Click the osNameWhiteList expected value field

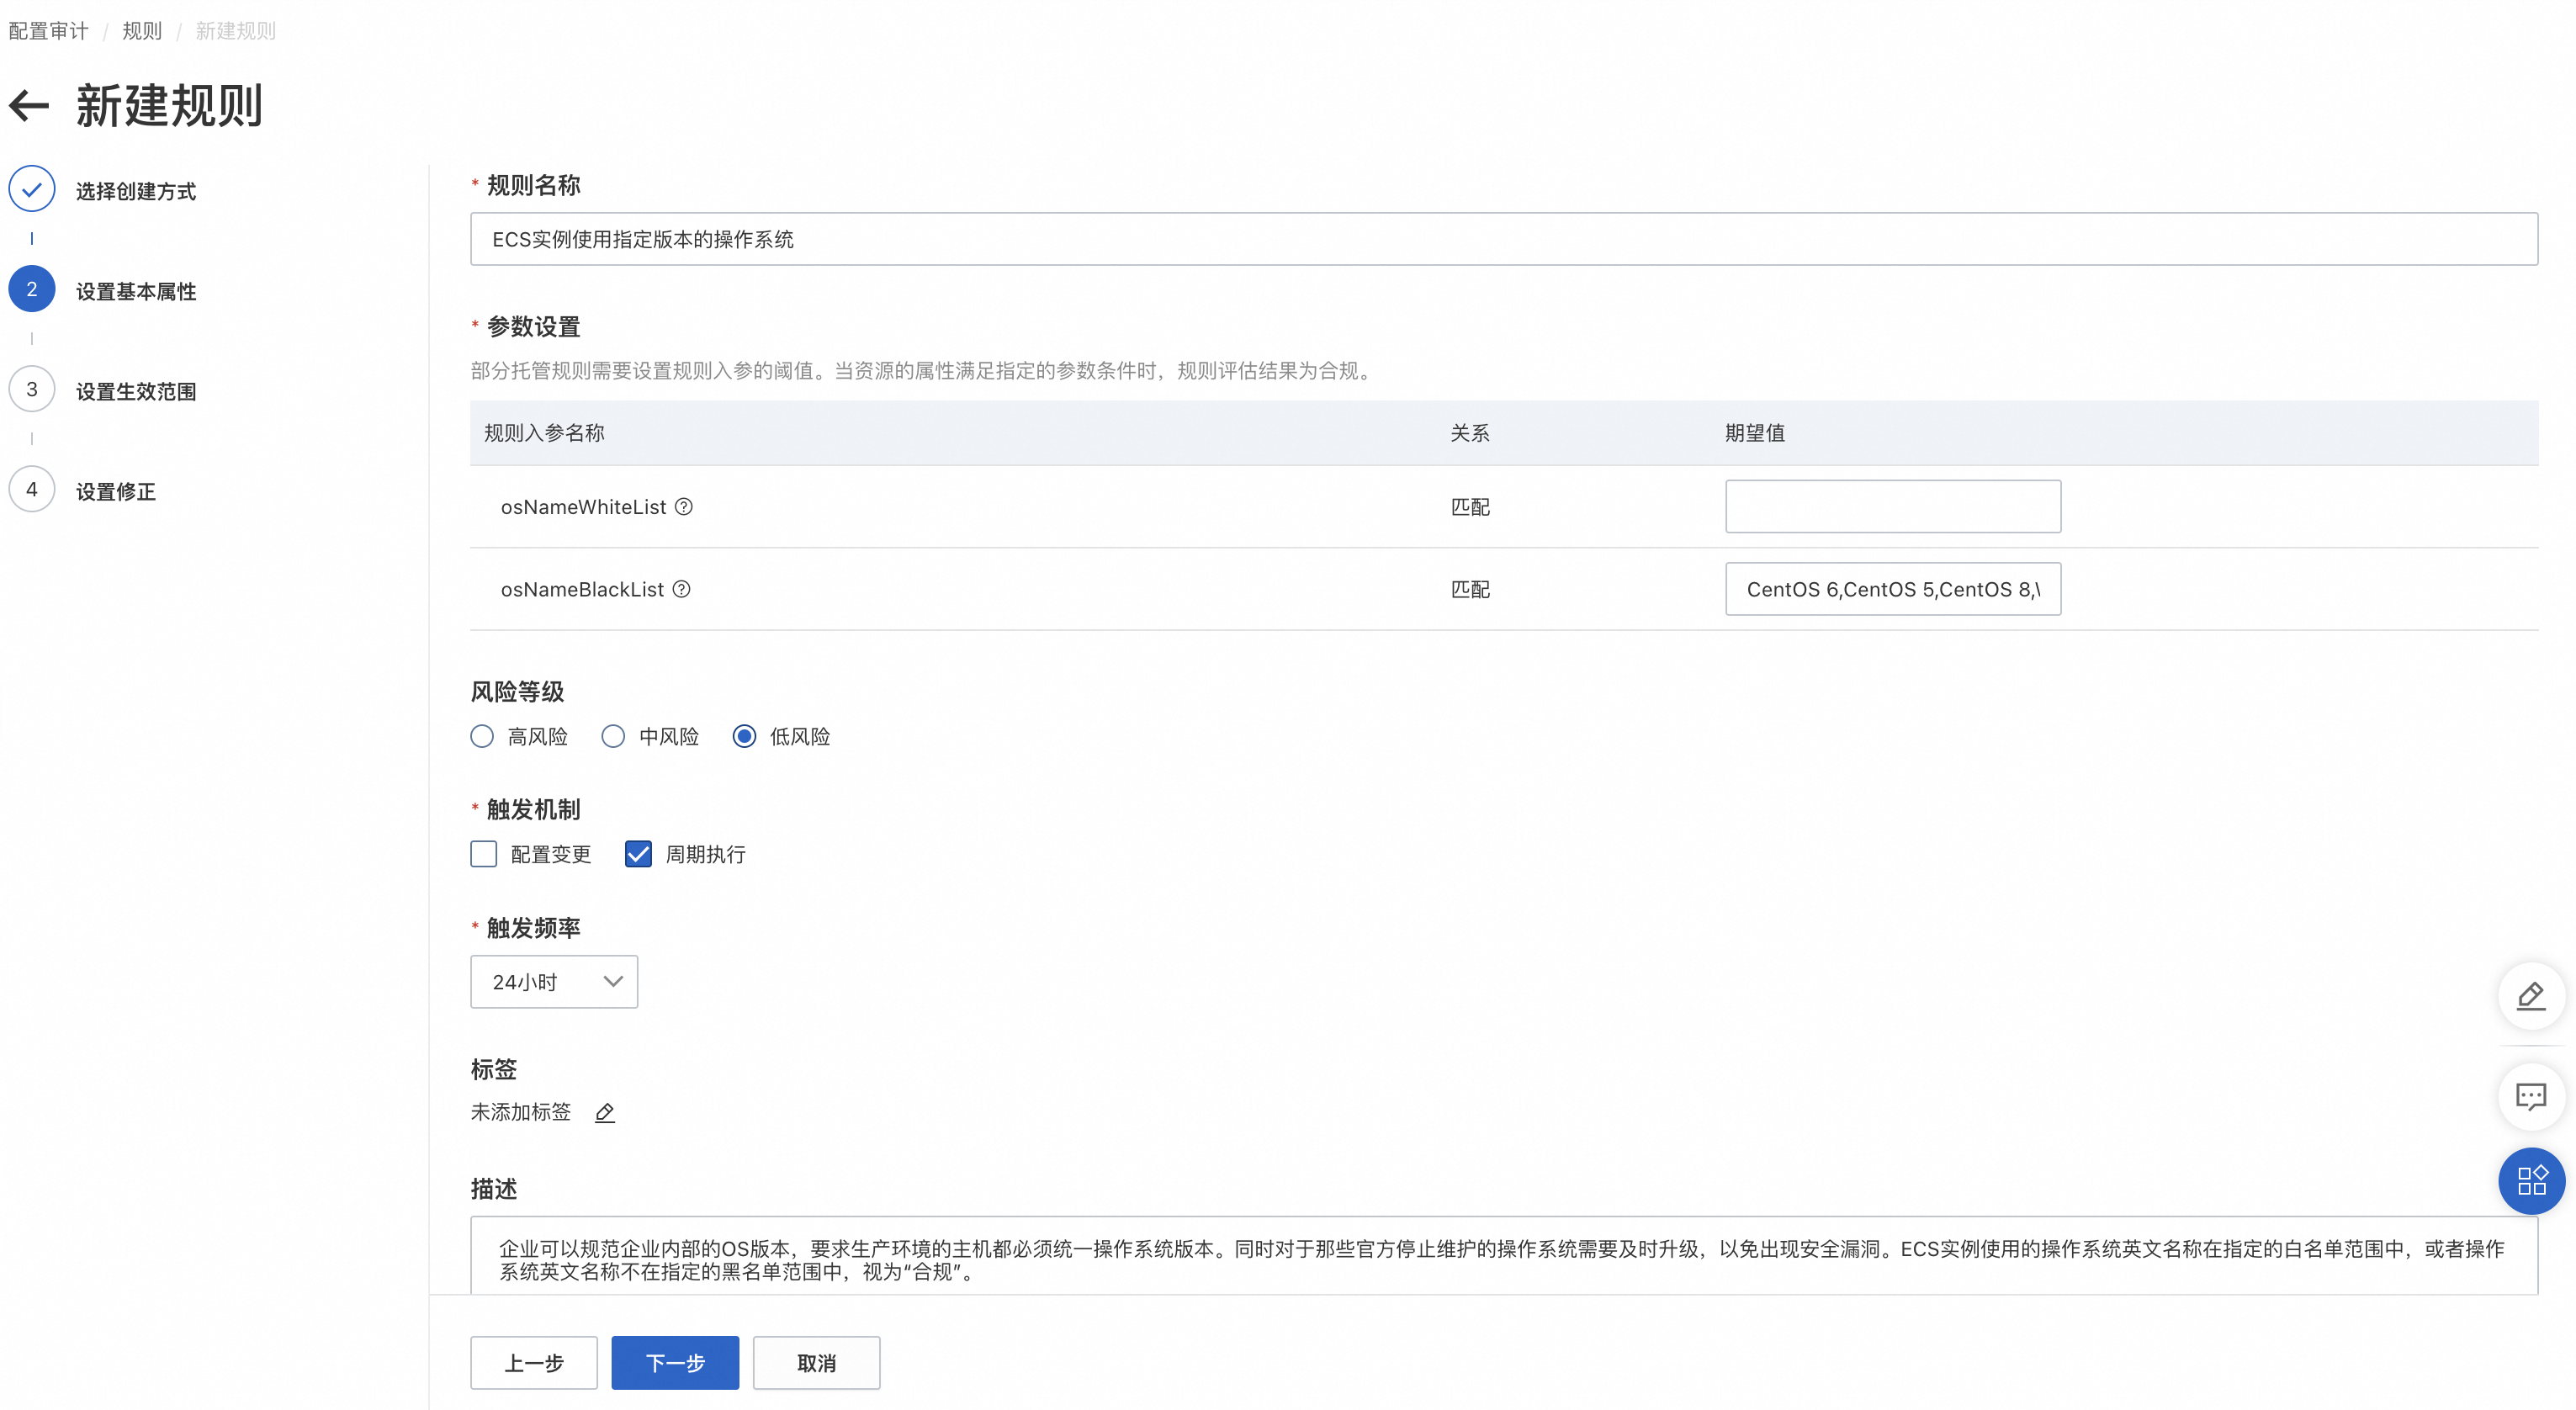[x=1893, y=506]
